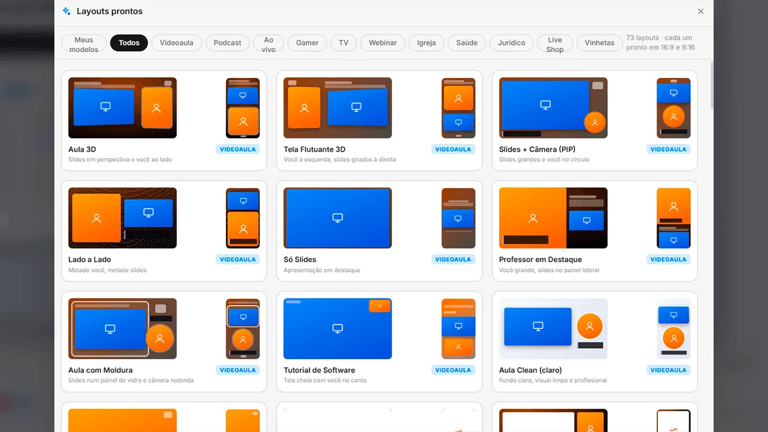Click the description 'Fundo claro, visual limpo e profissional'
Image resolution: width=768 pixels, height=432 pixels.
tap(553, 380)
